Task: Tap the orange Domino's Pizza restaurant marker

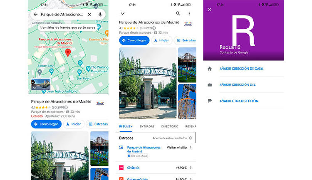Action: 106,33
